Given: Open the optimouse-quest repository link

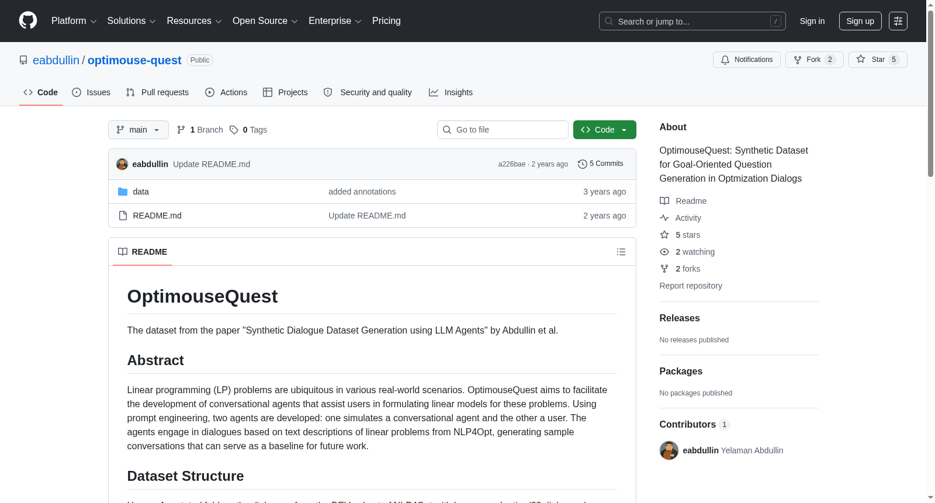Looking at the screenshot, I should (x=134, y=60).
